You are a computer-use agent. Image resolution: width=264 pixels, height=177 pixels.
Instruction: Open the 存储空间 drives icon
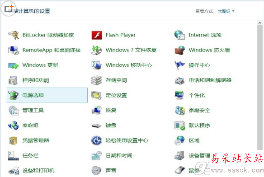point(97,80)
